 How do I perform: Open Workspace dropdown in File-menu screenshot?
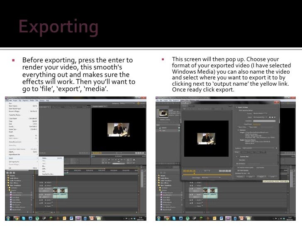[127, 104]
